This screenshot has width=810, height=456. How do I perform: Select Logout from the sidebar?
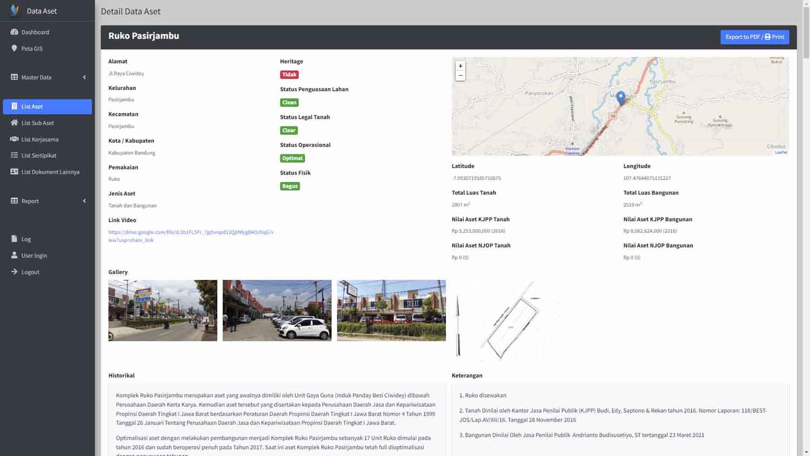pyautogui.click(x=30, y=272)
